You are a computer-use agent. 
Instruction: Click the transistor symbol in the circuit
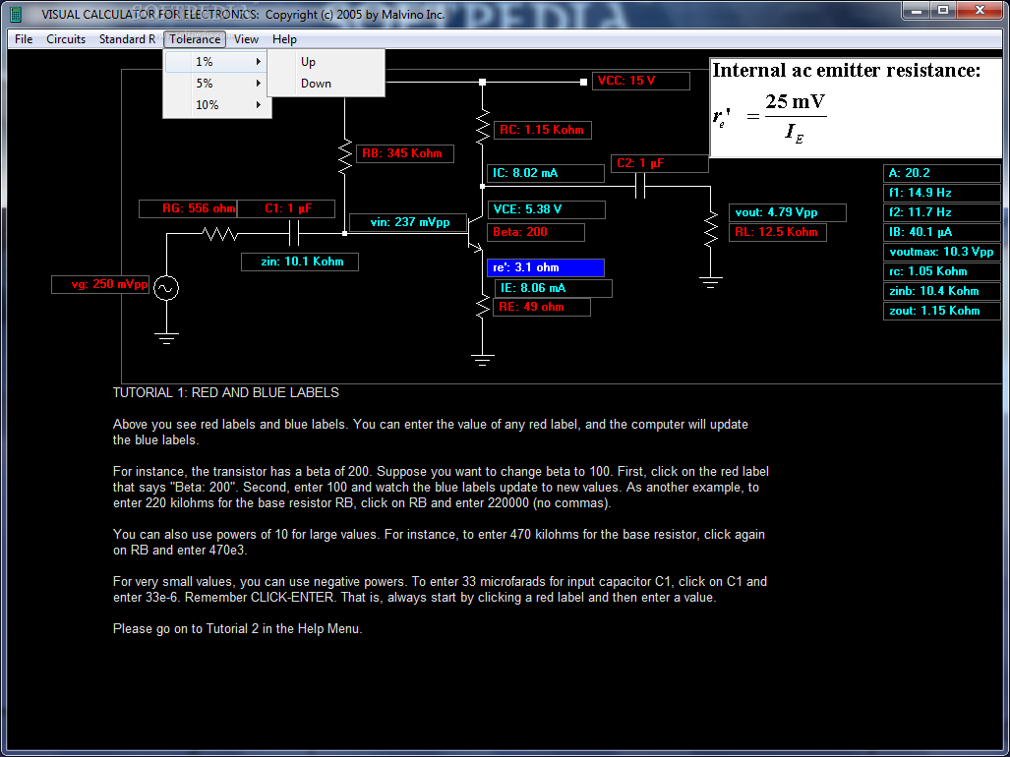click(476, 234)
